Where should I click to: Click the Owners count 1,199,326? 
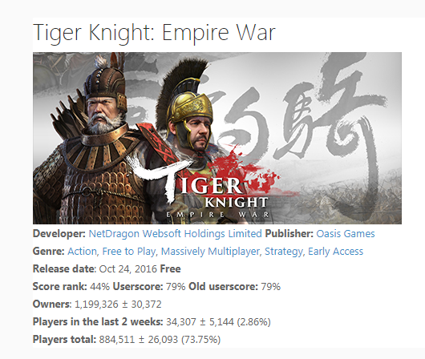pos(96,305)
